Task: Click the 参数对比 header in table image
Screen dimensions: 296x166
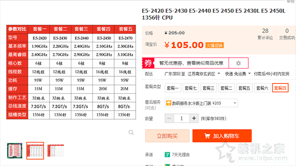Action: click(17, 29)
